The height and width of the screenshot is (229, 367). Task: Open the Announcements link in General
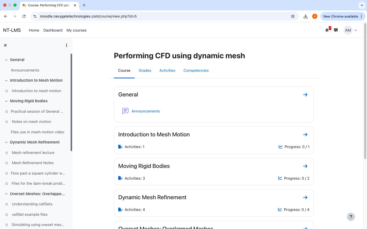pos(146,111)
